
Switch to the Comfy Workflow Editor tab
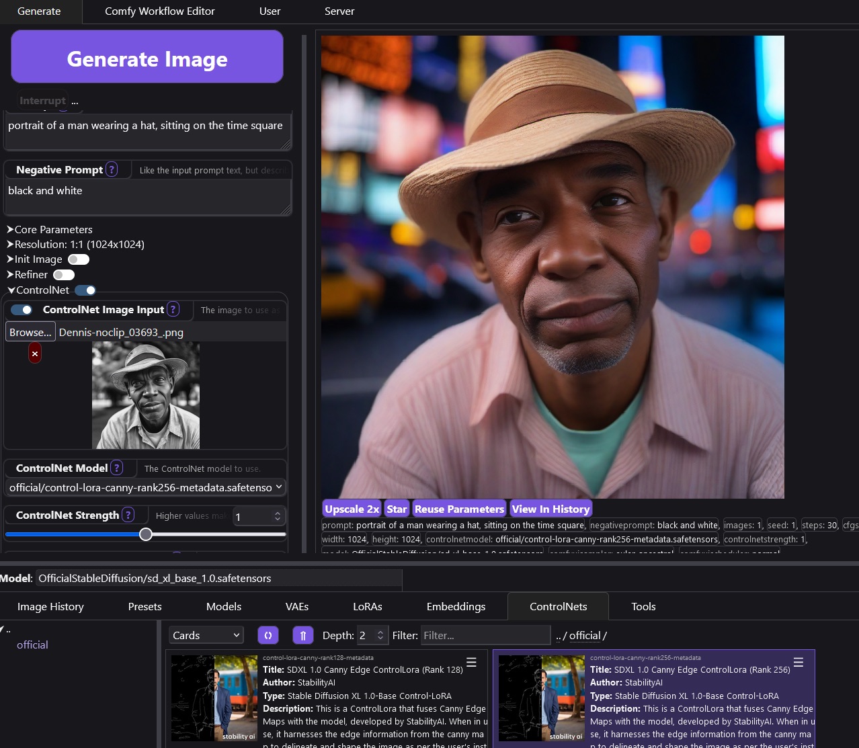coord(159,11)
